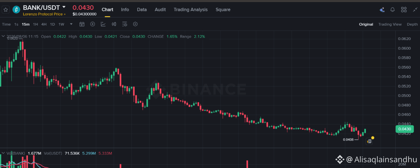Click the 0.0600 price axis label
The image size is (420, 168).
click(x=404, y=48)
